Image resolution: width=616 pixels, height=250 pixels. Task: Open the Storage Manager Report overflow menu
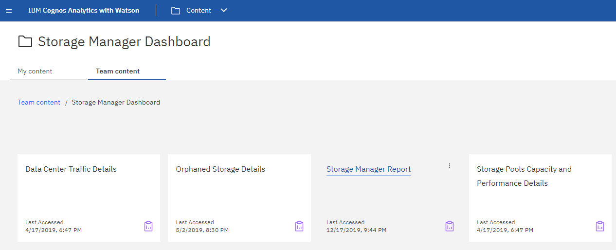coord(450,166)
